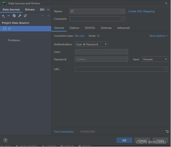This screenshot has height=147, width=171.
Task: Click the add data source plus icon
Action: pos(3,16)
